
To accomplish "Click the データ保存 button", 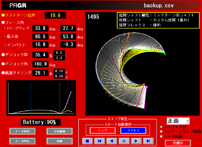I will click(x=22, y=131).
